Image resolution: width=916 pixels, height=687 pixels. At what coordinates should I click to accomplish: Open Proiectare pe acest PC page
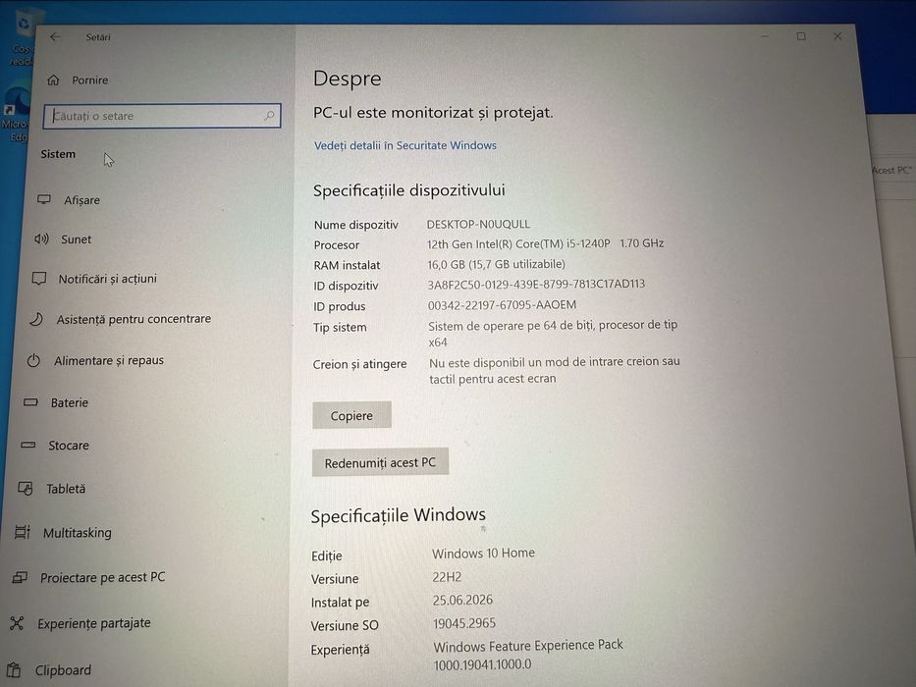(x=103, y=578)
